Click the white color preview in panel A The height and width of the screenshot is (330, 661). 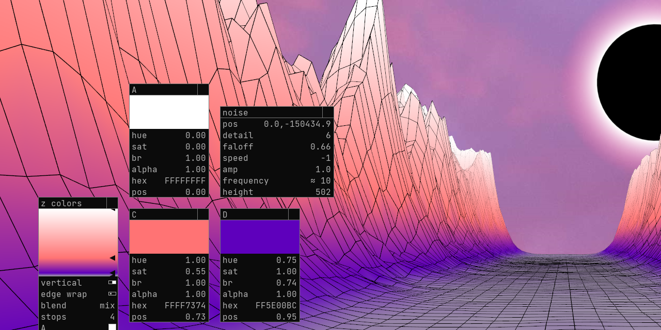[x=169, y=112]
